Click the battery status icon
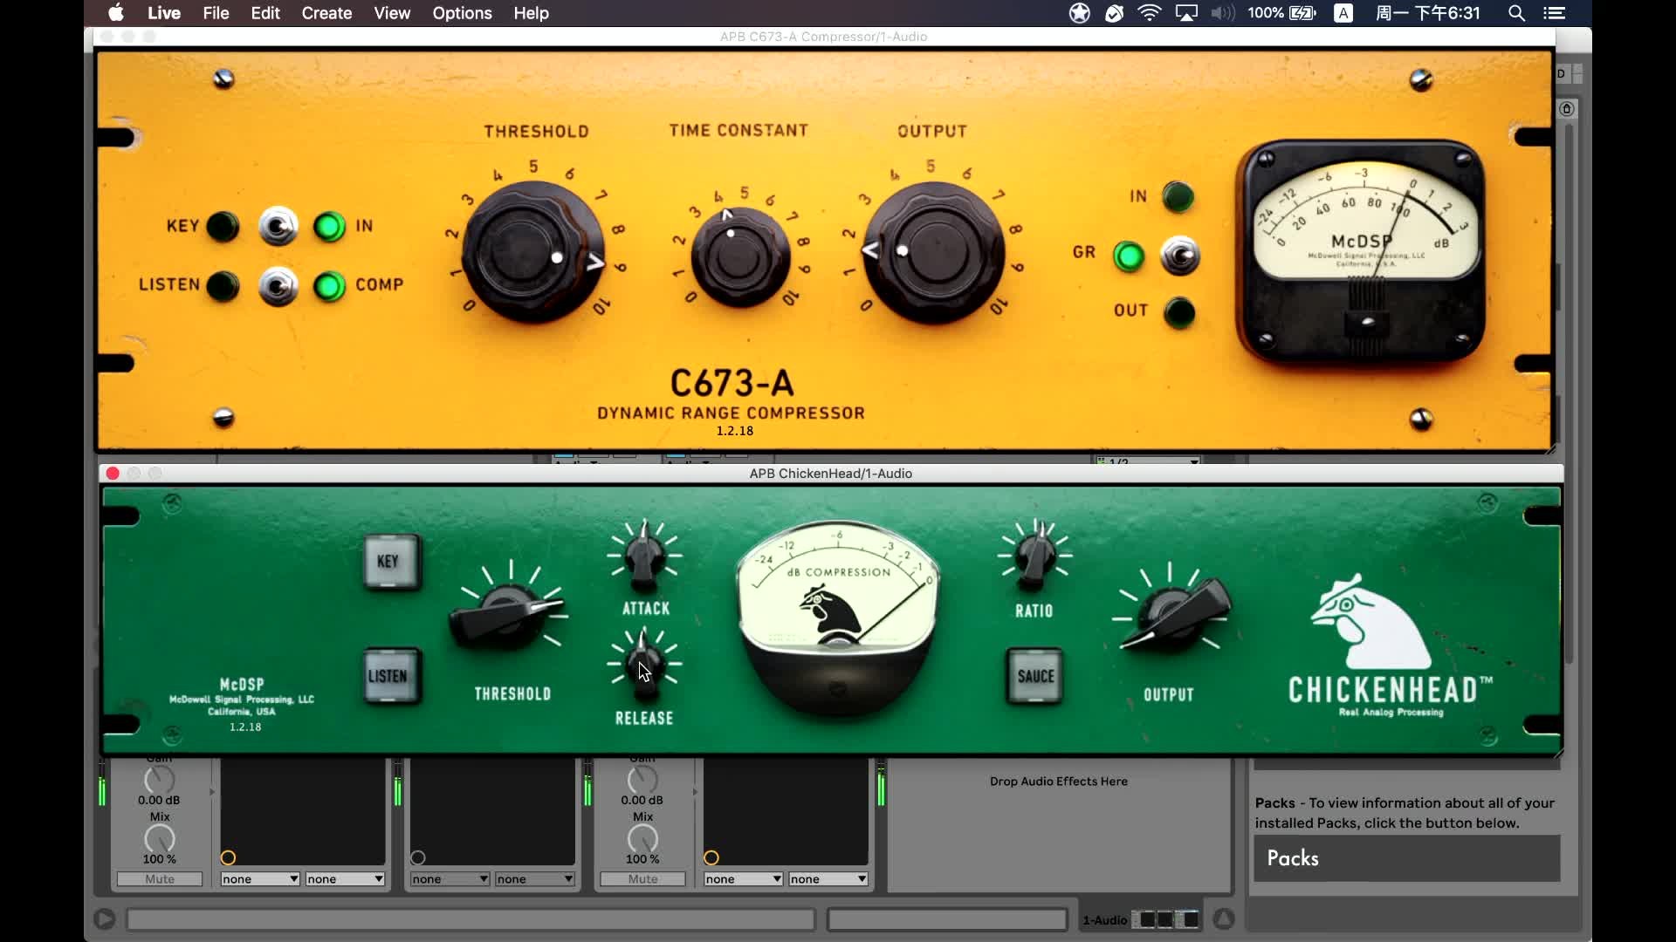The width and height of the screenshot is (1676, 942). 1303,13
